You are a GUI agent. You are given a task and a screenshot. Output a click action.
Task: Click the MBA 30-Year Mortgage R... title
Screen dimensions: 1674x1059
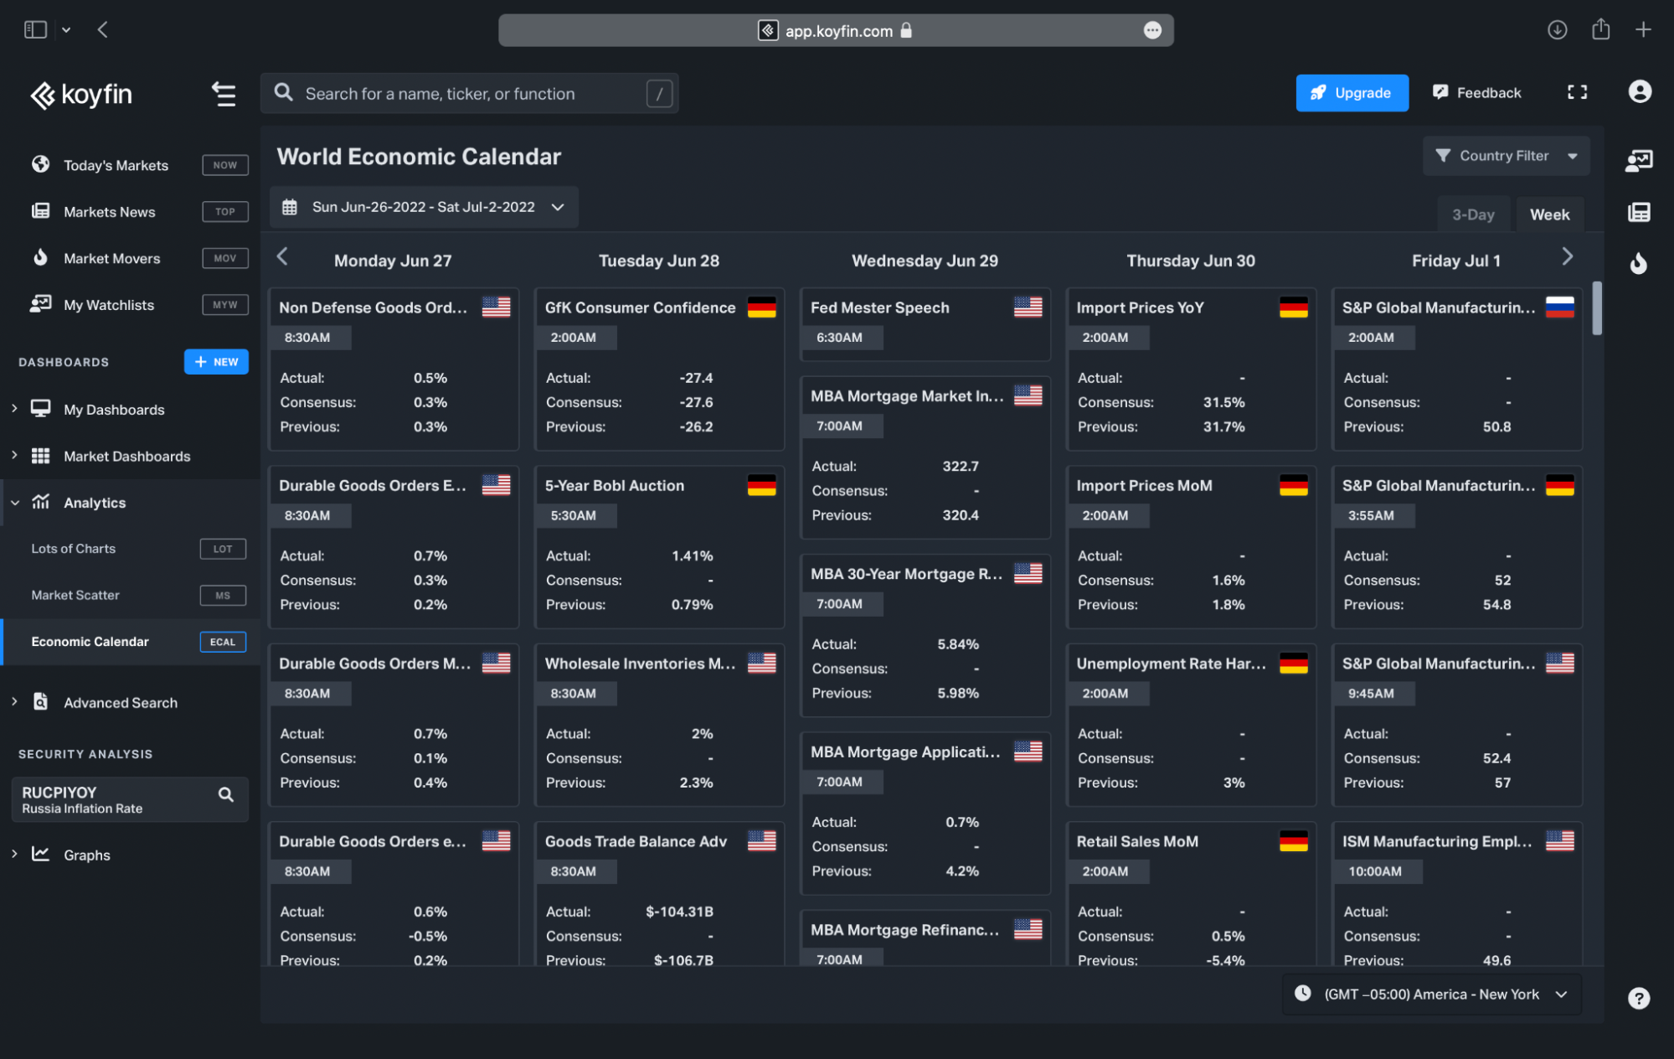[x=906, y=574]
